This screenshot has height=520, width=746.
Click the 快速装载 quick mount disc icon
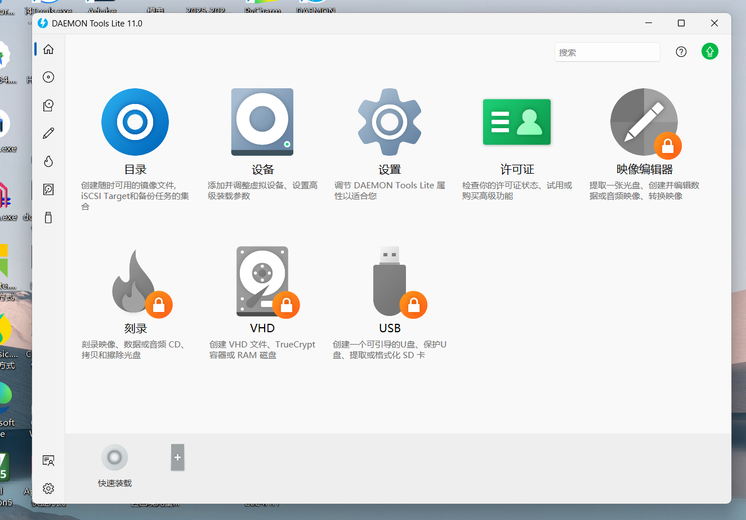pyautogui.click(x=115, y=458)
